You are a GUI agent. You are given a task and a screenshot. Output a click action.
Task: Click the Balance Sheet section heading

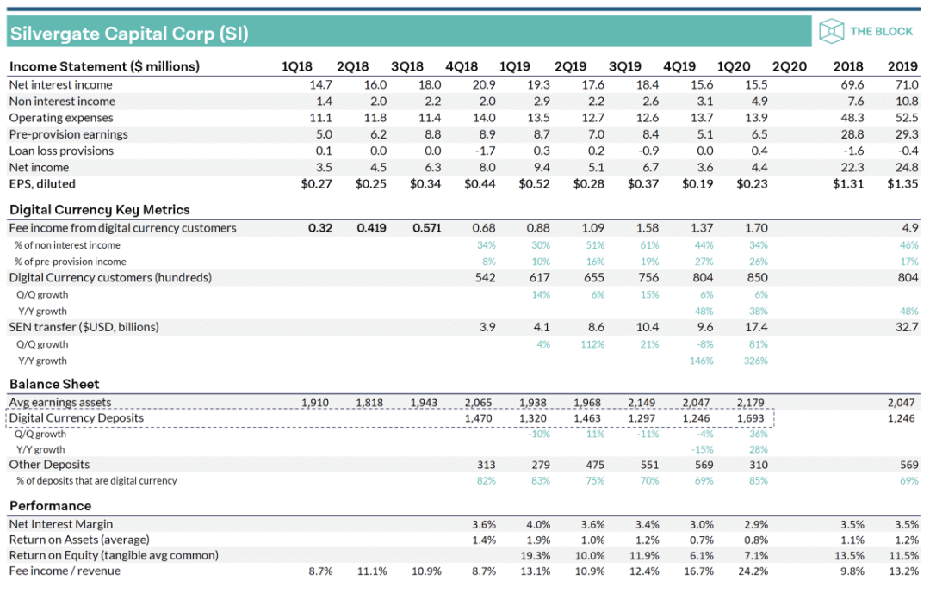tap(54, 384)
